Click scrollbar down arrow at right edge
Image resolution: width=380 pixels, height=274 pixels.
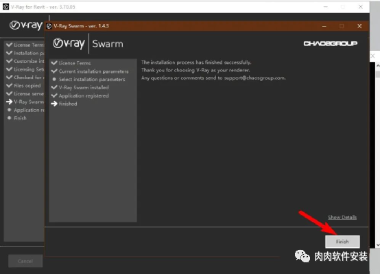pyautogui.click(x=378, y=245)
